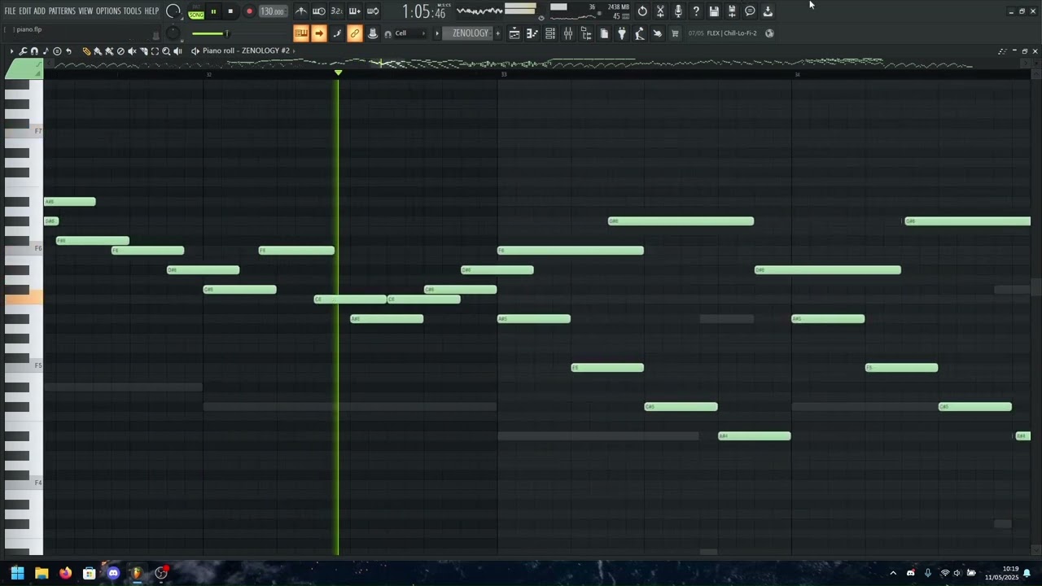This screenshot has height=586, width=1042.
Task: Add new pattern with plus button
Action: [497, 33]
